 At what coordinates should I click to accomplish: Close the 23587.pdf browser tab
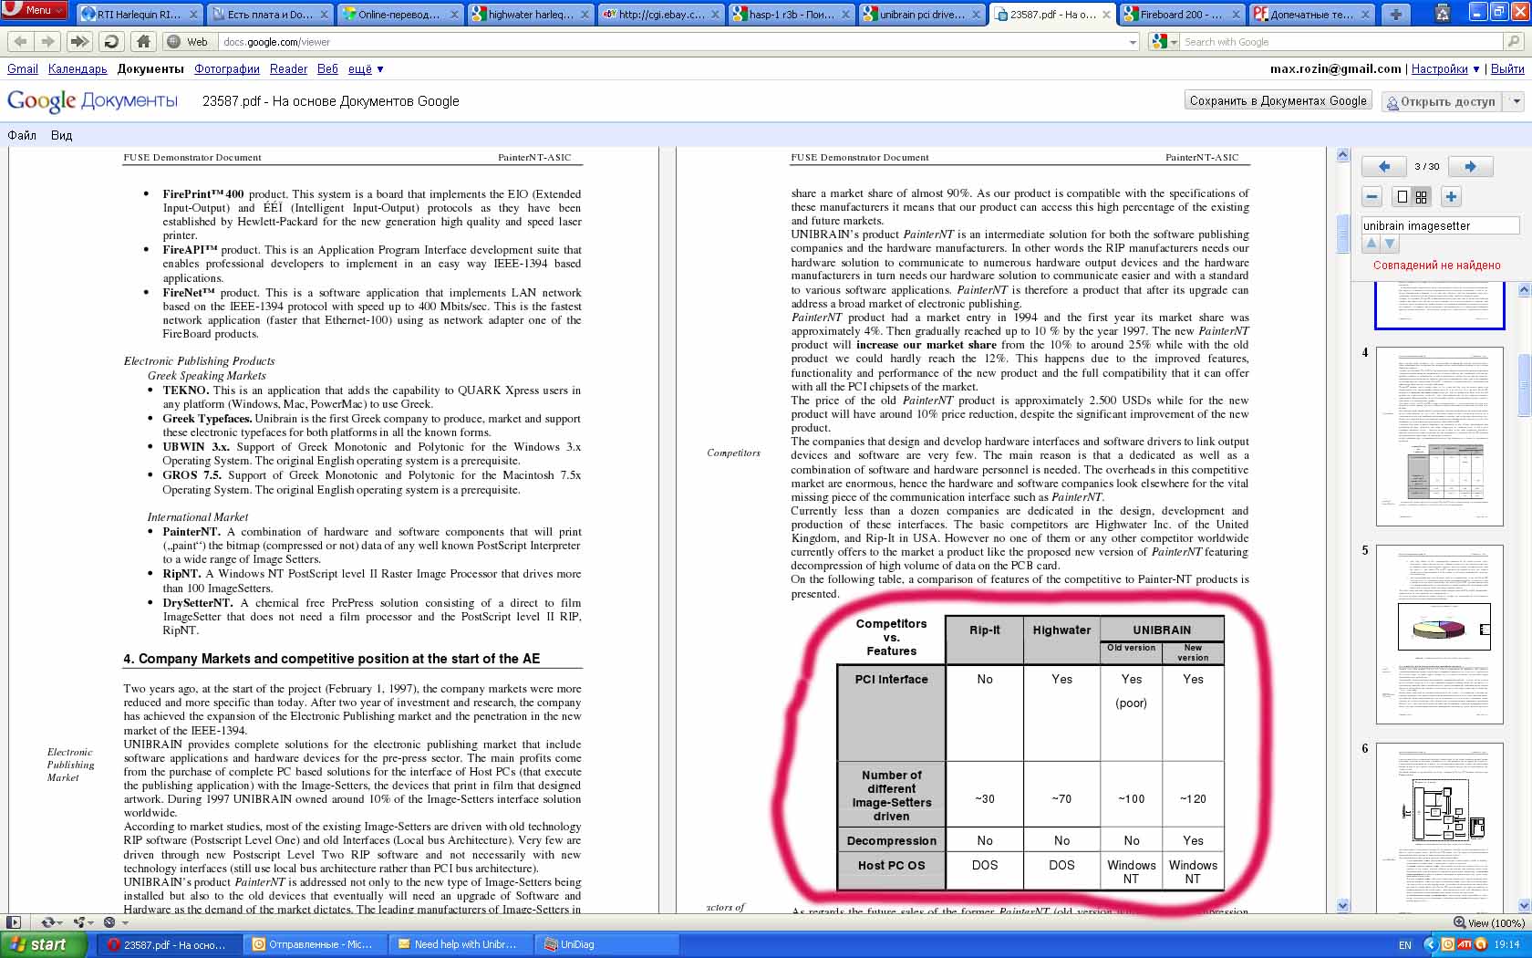click(1106, 15)
